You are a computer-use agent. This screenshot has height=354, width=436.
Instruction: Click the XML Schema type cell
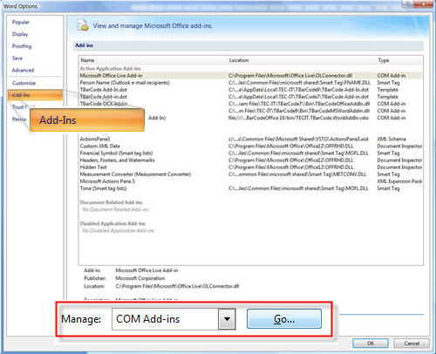pyautogui.click(x=392, y=139)
